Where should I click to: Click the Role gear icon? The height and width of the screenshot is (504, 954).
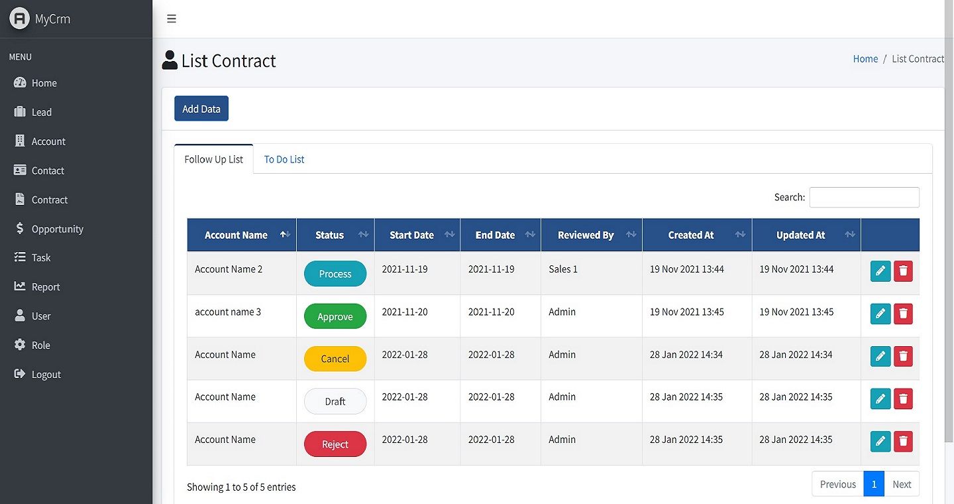[20, 345]
